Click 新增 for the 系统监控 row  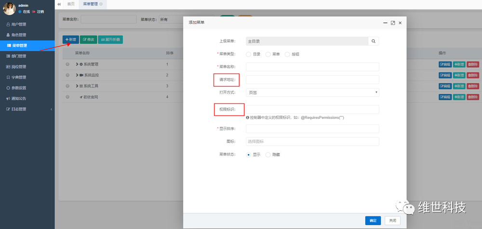coord(459,75)
